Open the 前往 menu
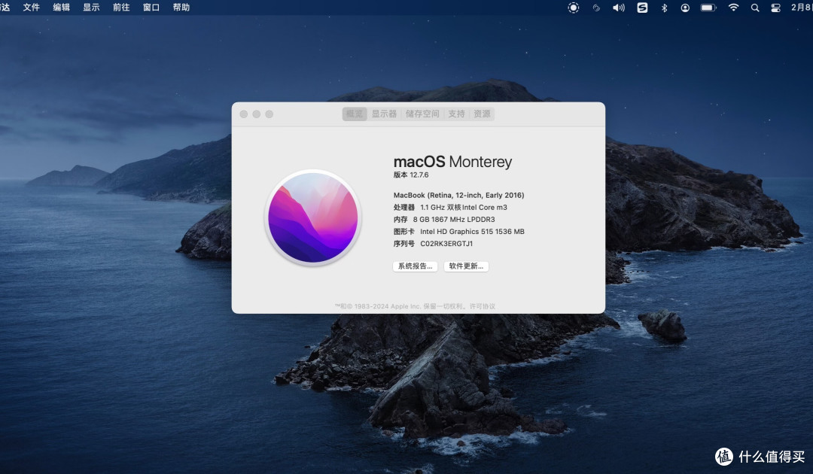 pos(121,8)
